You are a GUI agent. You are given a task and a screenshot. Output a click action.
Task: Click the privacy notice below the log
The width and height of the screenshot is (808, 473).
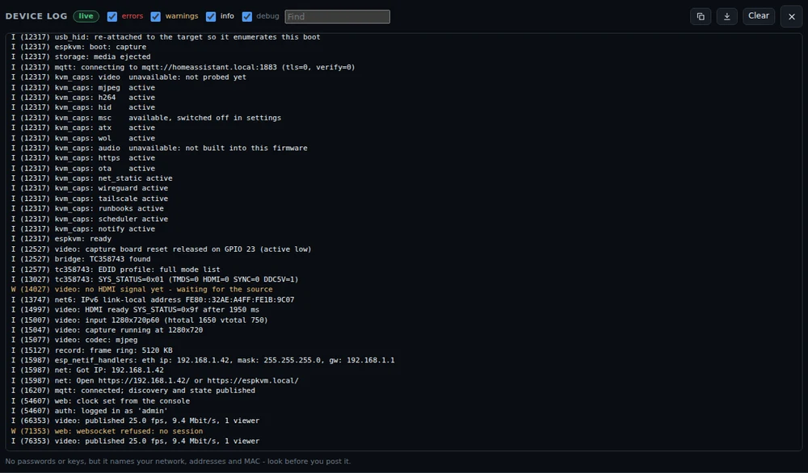coord(178,461)
